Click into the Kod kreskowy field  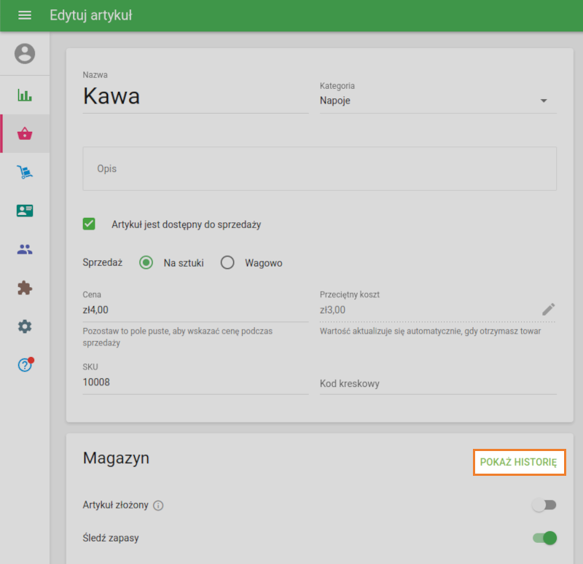pos(437,383)
